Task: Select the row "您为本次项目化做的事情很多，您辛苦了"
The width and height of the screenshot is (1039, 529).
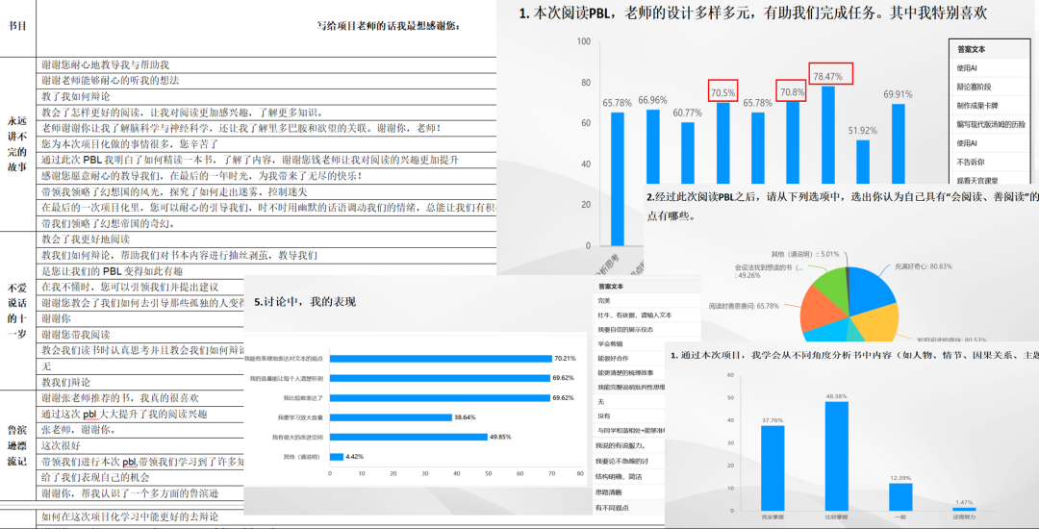Action: (266, 144)
